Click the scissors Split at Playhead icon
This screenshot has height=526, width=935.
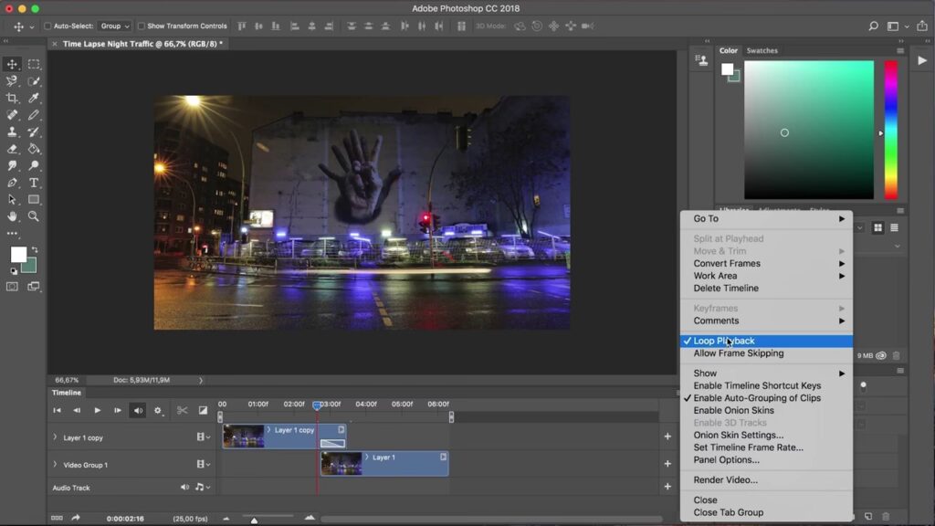(182, 411)
